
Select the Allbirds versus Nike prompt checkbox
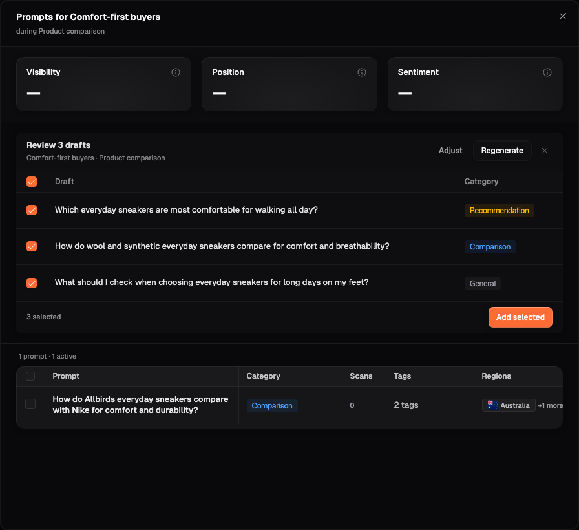30,404
